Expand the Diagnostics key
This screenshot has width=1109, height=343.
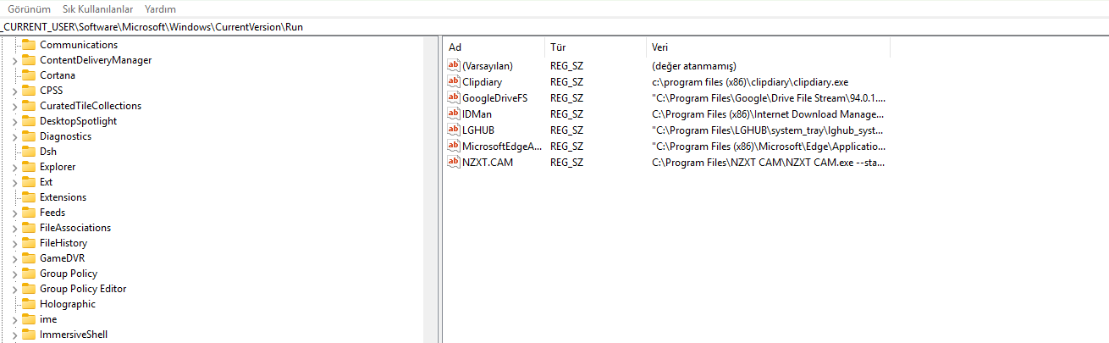tap(14, 136)
